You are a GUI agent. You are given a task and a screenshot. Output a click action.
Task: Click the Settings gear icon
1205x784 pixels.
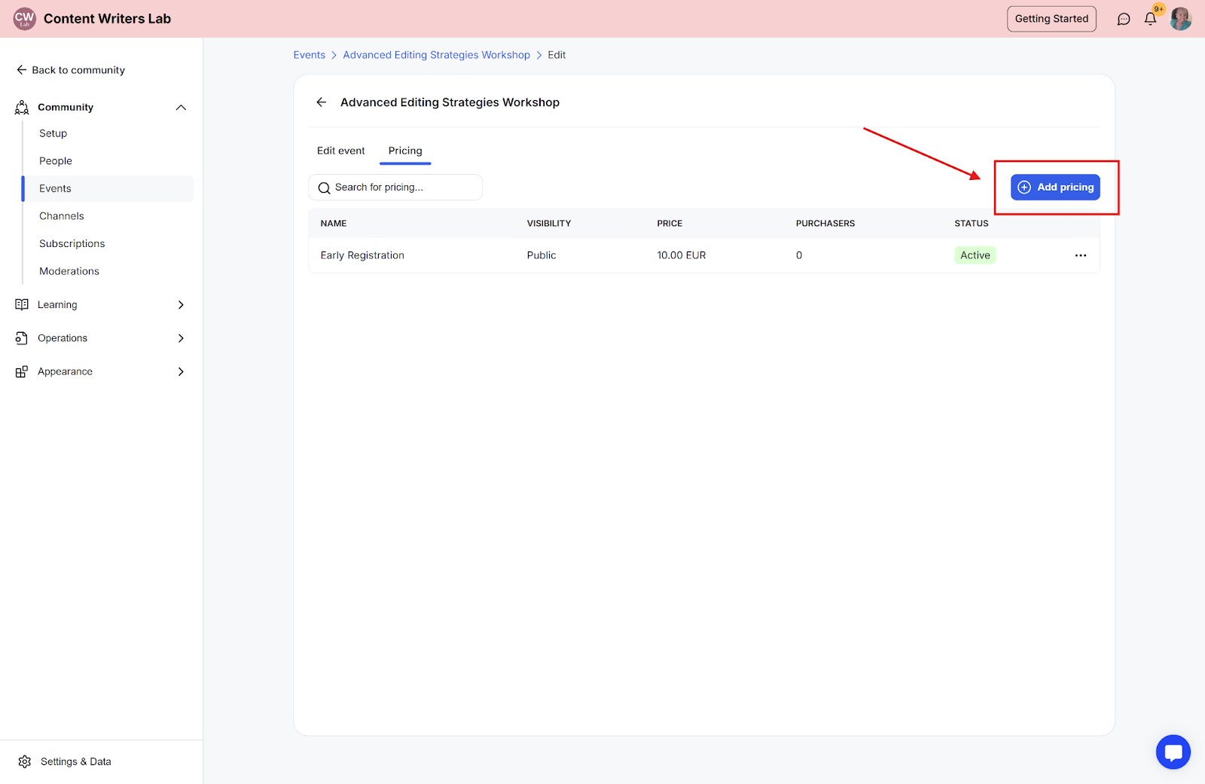pos(25,761)
